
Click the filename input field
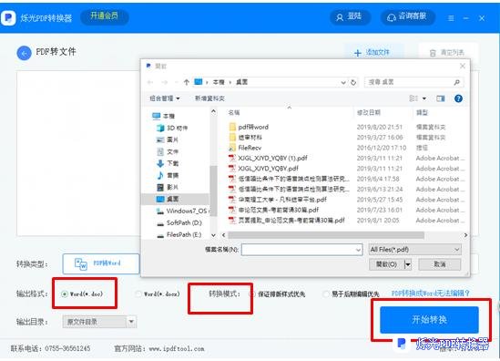coord(301,250)
